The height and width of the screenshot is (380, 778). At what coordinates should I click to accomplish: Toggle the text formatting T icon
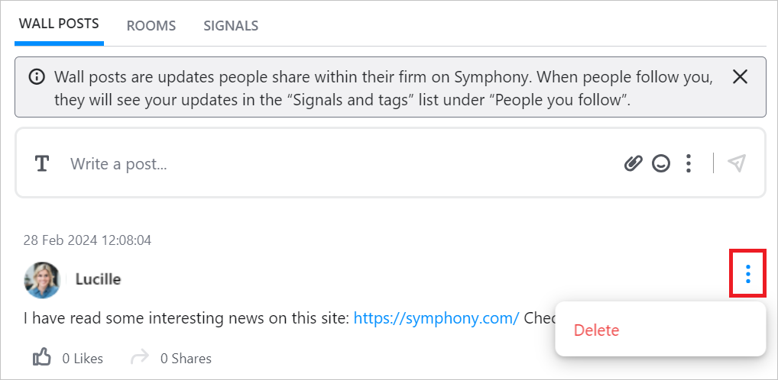click(x=42, y=163)
